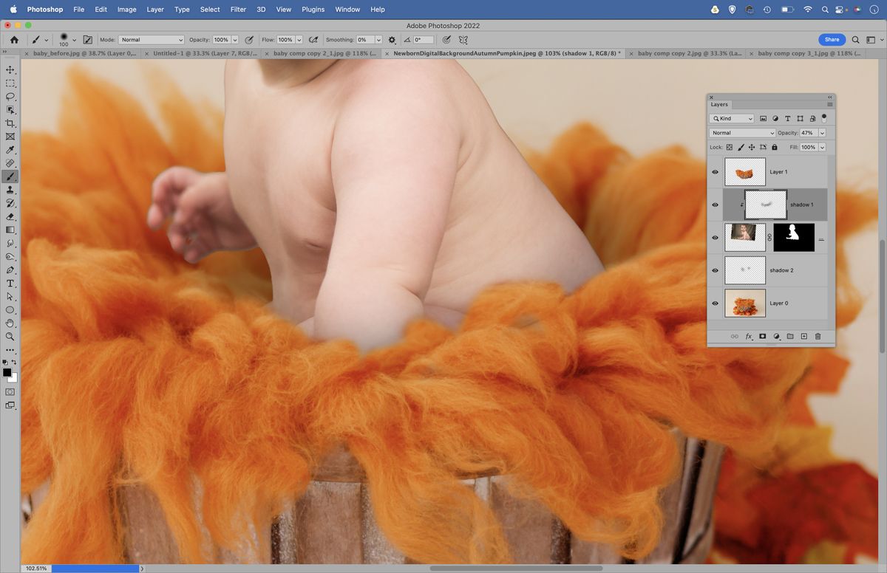887x573 pixels.
Task: Open the brush Mode dropdown
Action: [x=152, y=40]
